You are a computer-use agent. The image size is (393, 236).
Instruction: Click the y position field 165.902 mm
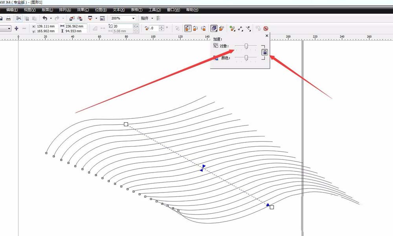[48, 31]
